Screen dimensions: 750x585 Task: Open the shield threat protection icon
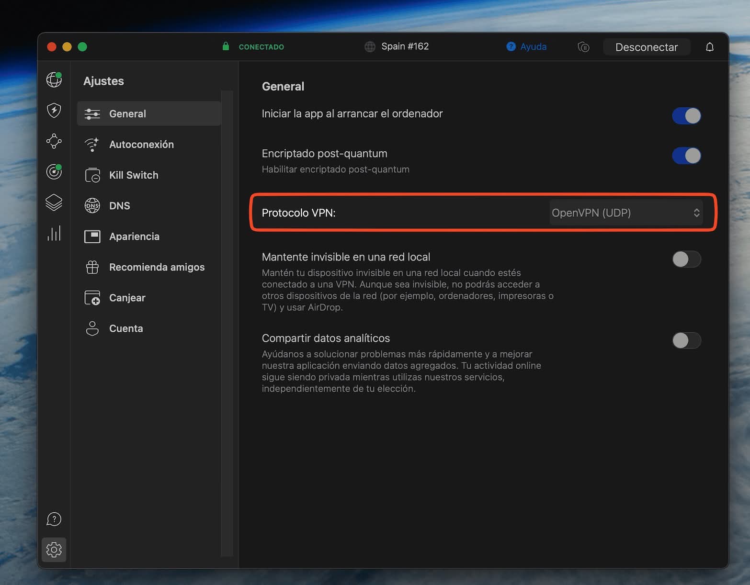[54, 111]
